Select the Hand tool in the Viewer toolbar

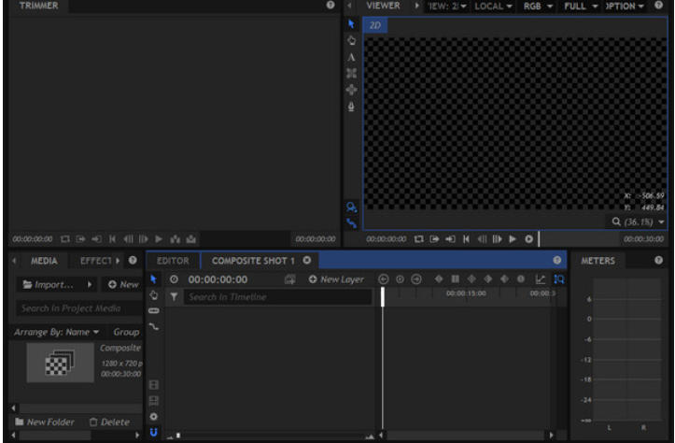[x=351, y=40]
